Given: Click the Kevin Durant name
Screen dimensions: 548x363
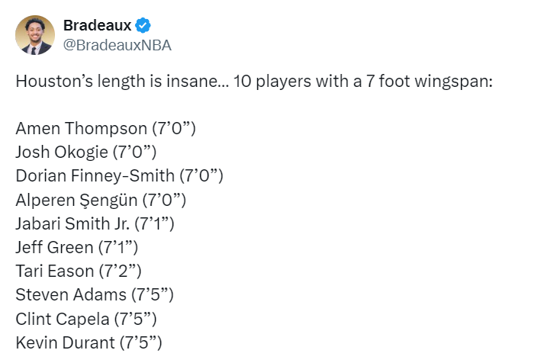Looking at the screenshot, I should click(65, 343).
